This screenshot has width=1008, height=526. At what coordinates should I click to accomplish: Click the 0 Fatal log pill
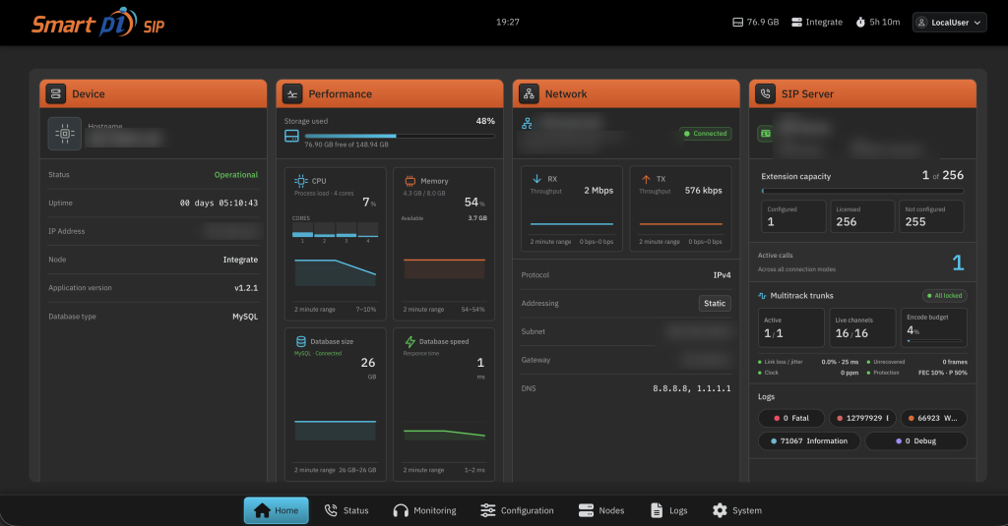[791, 418]
